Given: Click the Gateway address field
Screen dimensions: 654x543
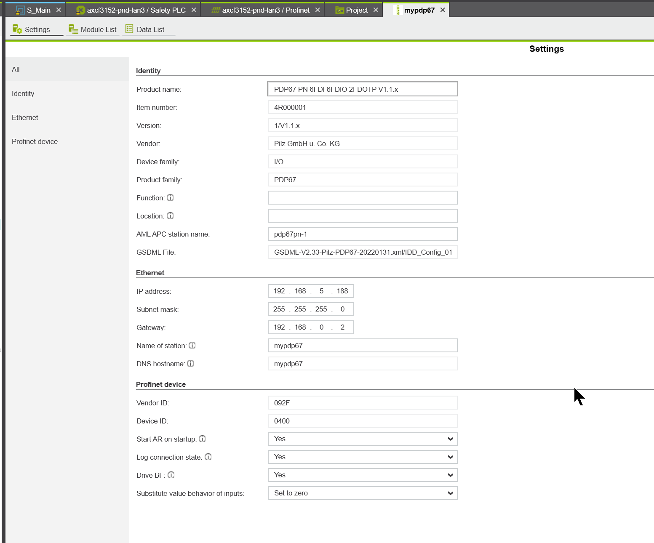Looking at the screenshot, I should (x=311, y=327).
